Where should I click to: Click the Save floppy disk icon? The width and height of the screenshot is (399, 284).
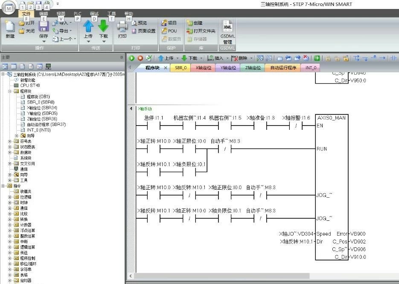click(x=44, y=26)
